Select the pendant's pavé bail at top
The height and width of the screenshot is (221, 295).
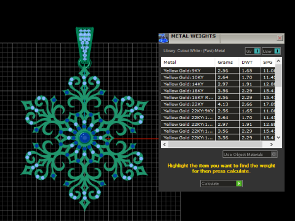85,45
